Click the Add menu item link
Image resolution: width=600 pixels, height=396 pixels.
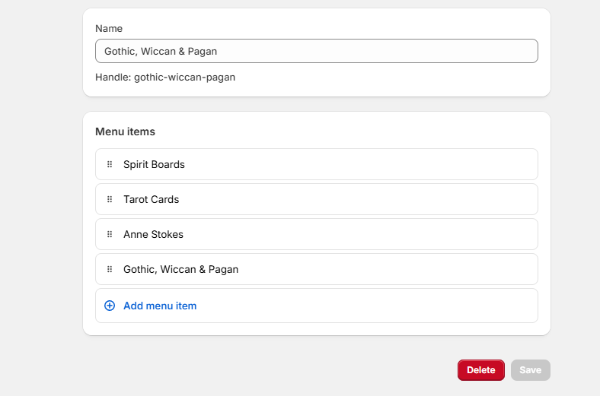point(160,306)
